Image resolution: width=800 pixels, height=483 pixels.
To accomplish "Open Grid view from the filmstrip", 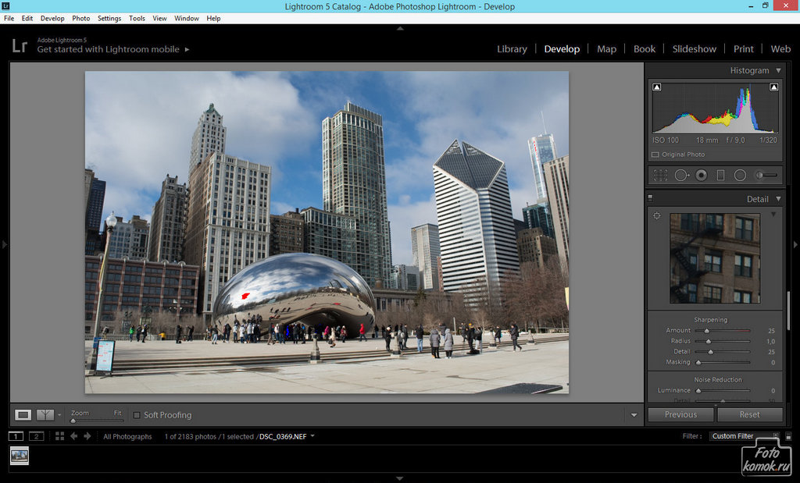I will [x=59, y=436].
